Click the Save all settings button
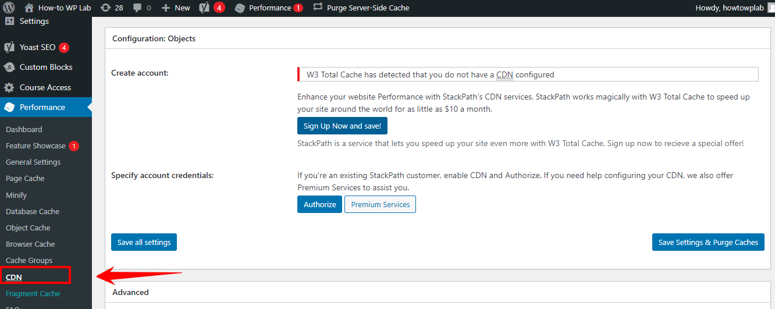The width and height of the screenshot is (775, 309). [x=144, y=242]
